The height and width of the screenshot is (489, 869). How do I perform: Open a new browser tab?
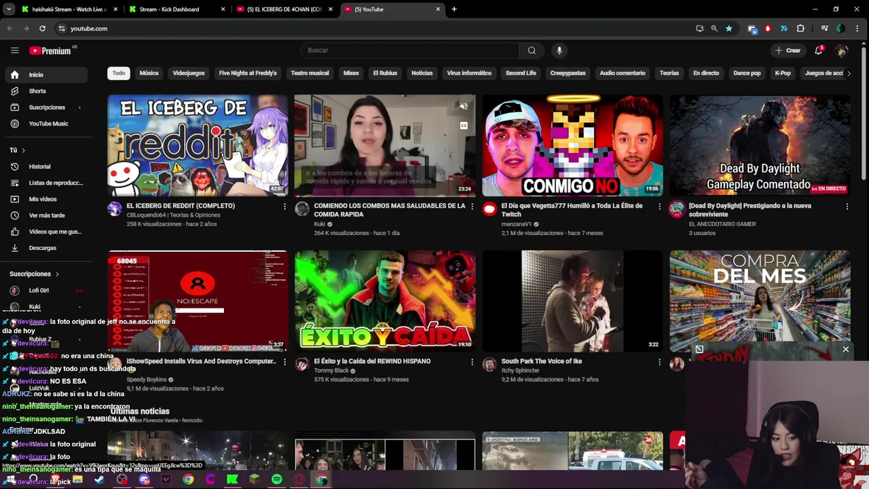coord(454,10)
